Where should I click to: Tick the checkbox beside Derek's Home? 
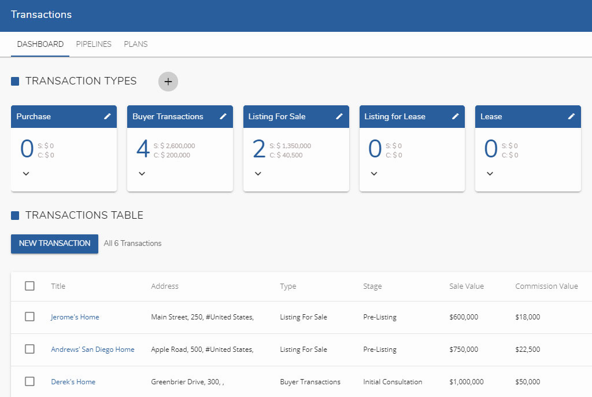pyautogui.click(x=29, y=381)
